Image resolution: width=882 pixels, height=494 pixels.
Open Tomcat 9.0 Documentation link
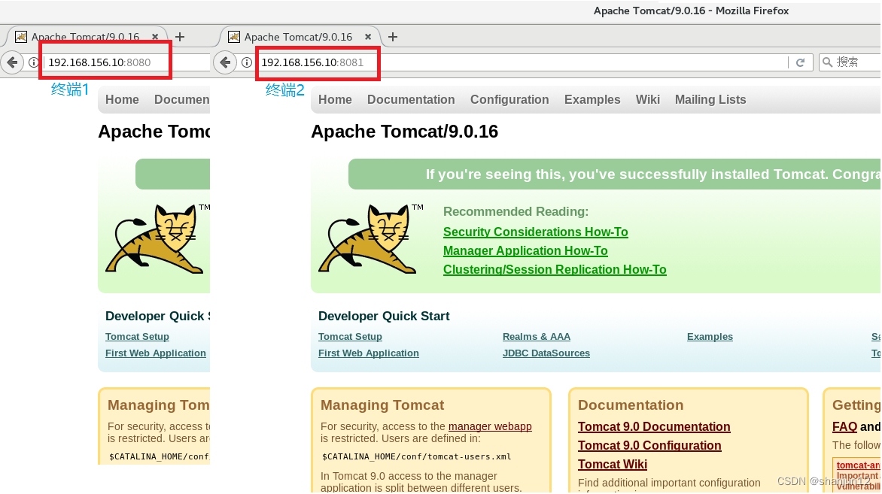(654, 426)
